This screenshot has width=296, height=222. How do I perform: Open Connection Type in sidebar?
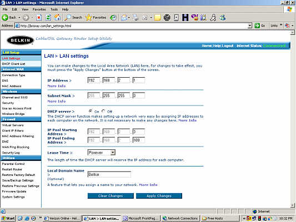[x=13, y=75]
